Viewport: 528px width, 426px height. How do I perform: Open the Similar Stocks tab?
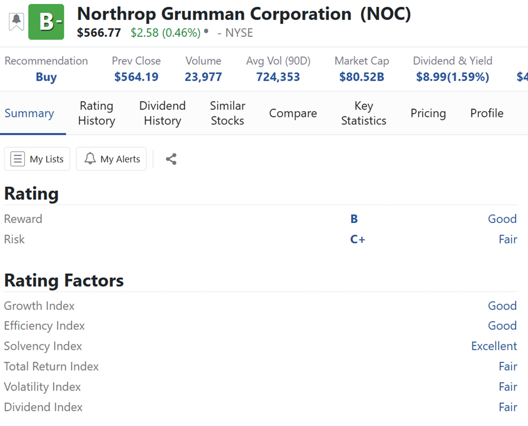(227, 113)
